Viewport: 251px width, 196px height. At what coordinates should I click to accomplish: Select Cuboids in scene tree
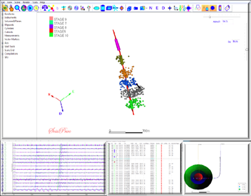(x=9, y=32)
